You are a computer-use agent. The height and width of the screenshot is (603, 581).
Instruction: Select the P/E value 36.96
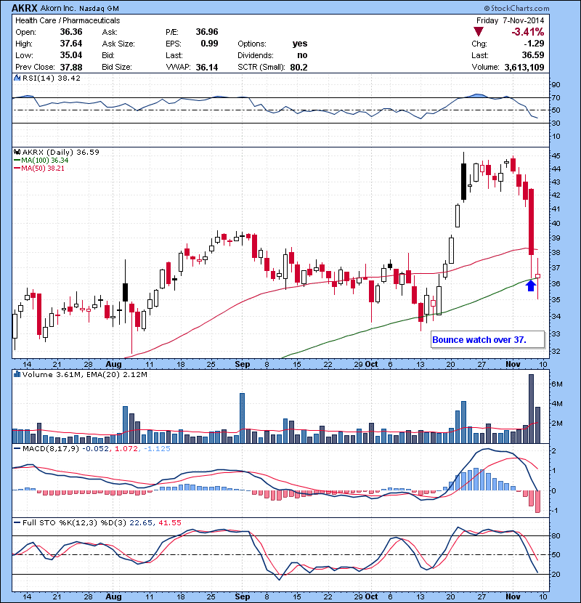[x=207, y=32]
